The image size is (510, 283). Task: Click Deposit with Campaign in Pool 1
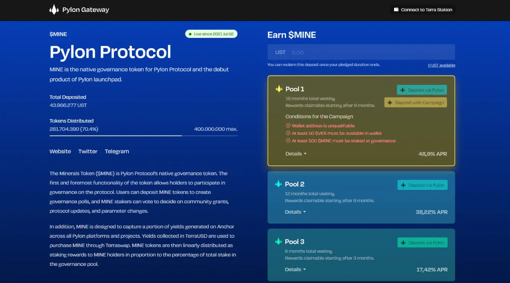416,102
